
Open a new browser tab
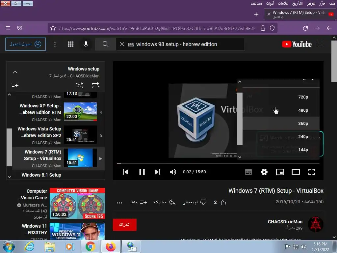tap(256, 14)
